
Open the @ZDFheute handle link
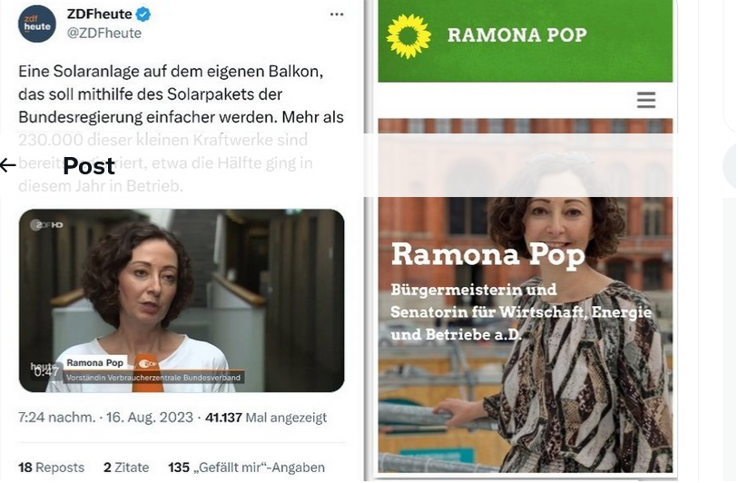point(104,33)
